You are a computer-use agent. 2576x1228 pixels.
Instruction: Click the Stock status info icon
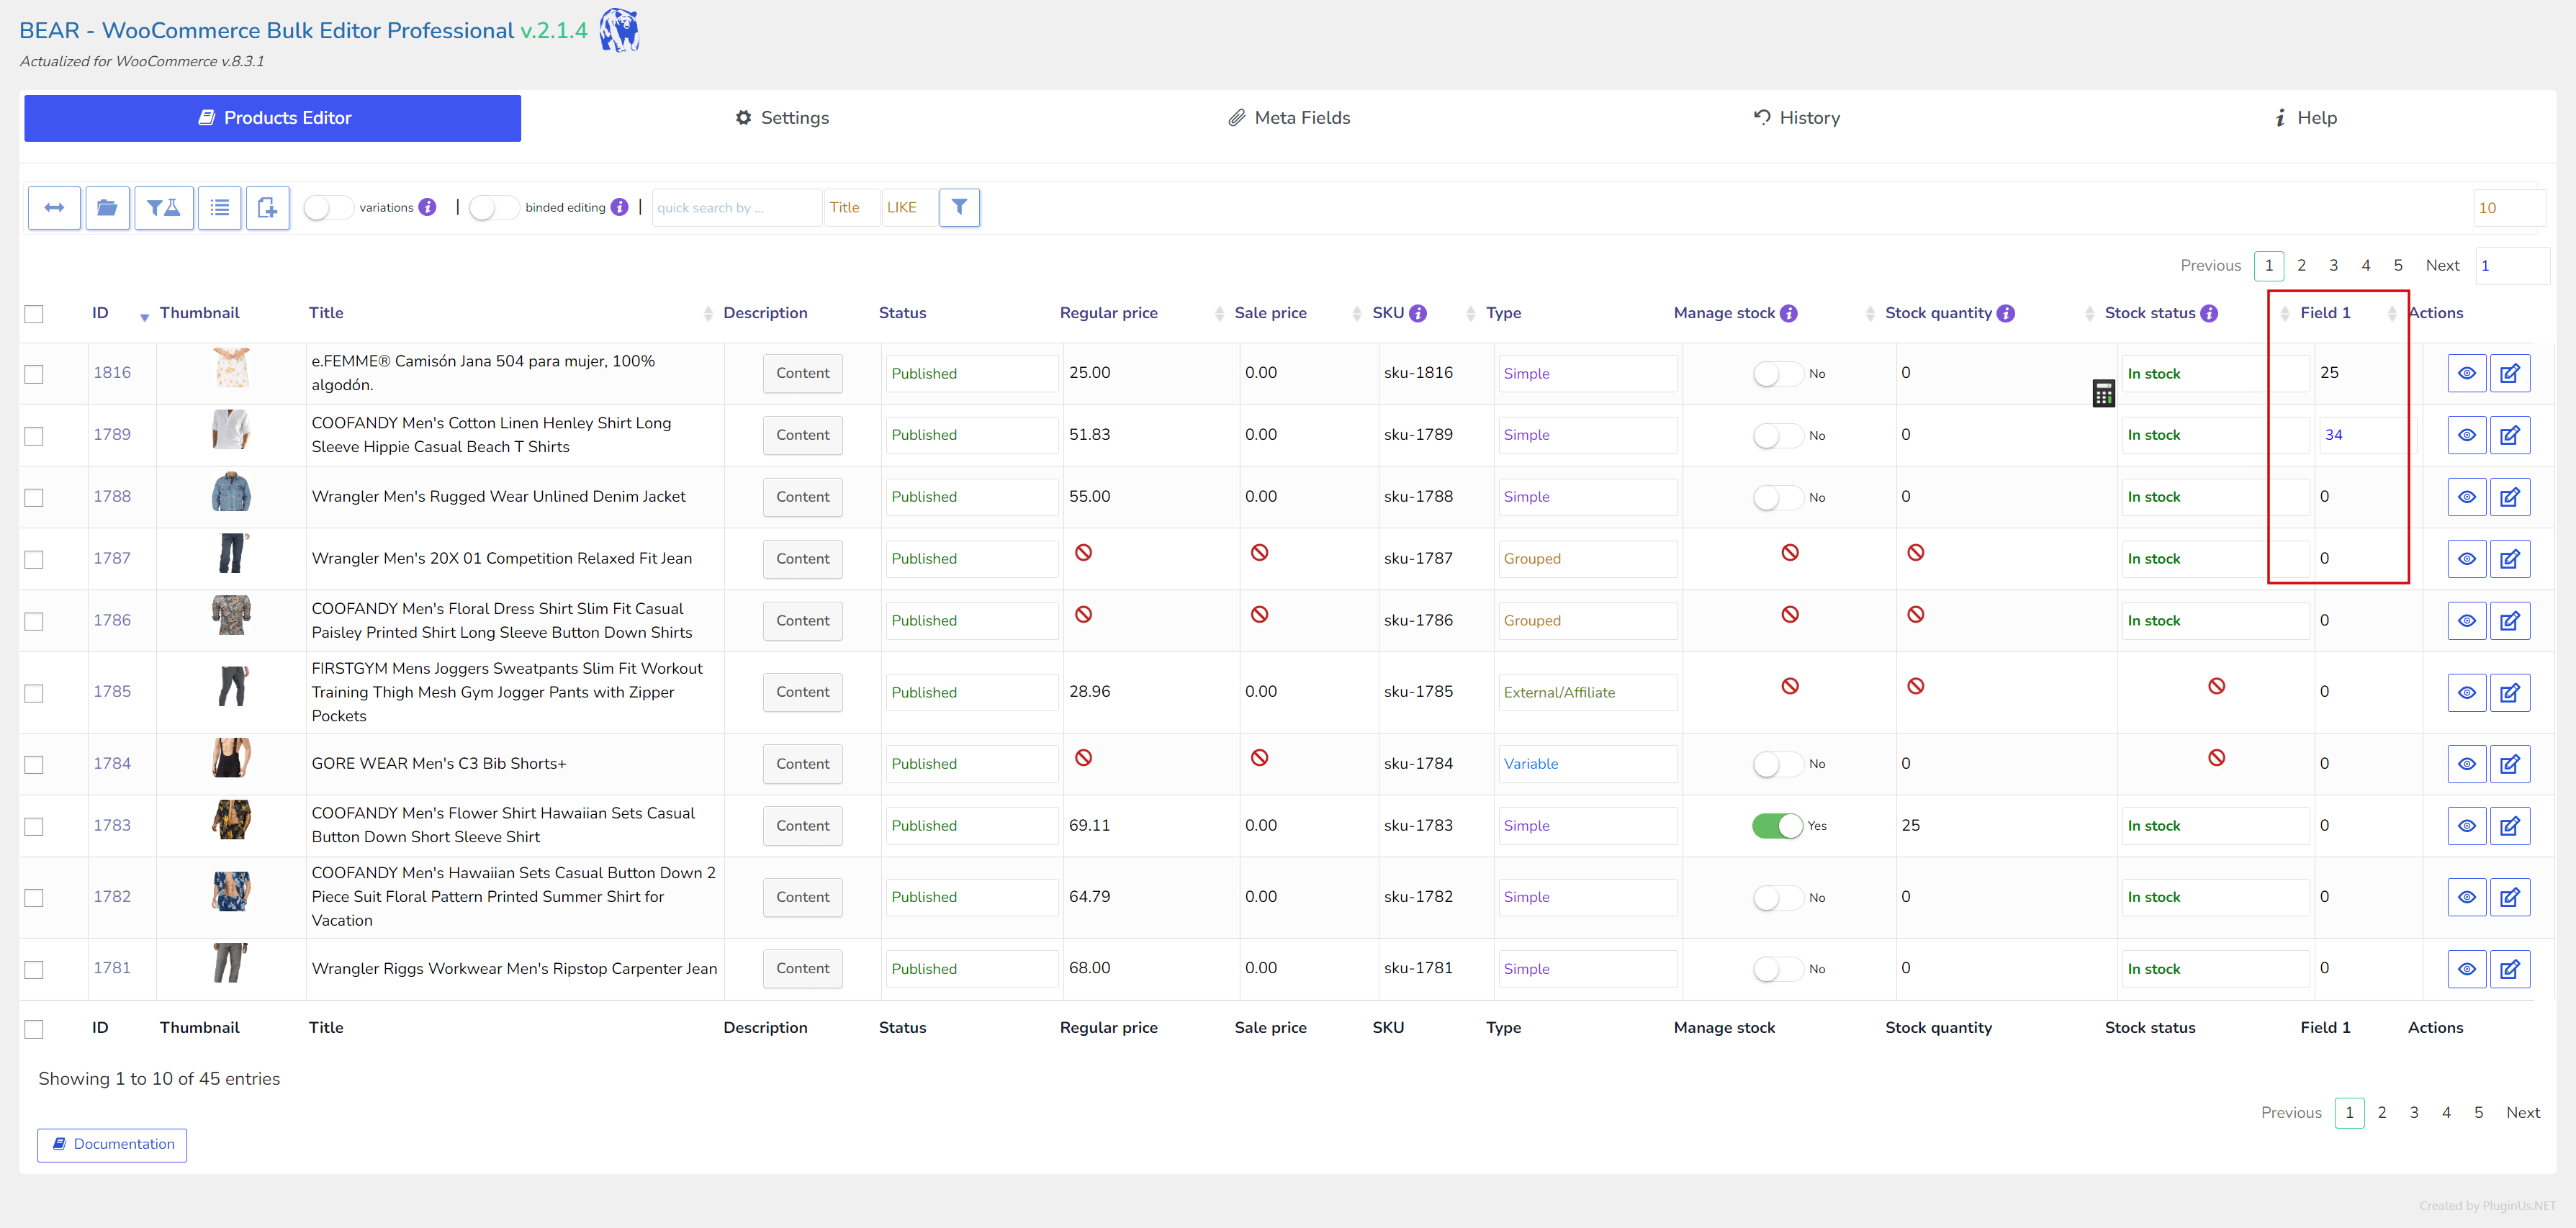click(2209, 313)
